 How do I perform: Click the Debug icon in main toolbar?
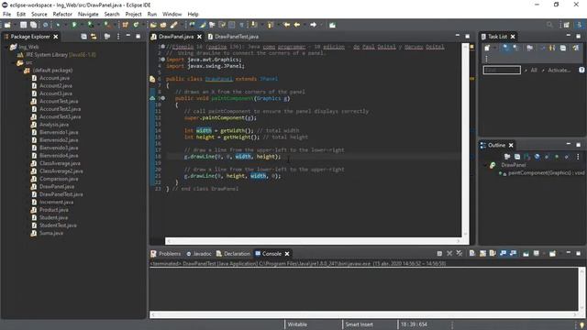pyautogui.click(x=58, y=25)
